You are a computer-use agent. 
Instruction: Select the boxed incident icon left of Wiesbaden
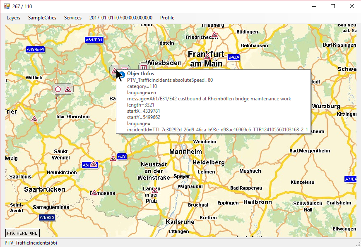[x=143, y=68]
